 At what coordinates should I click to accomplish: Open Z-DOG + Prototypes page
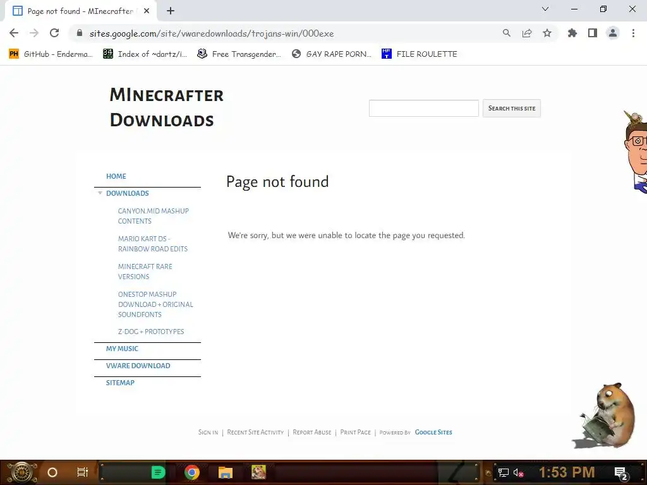[x=151, y=332]
